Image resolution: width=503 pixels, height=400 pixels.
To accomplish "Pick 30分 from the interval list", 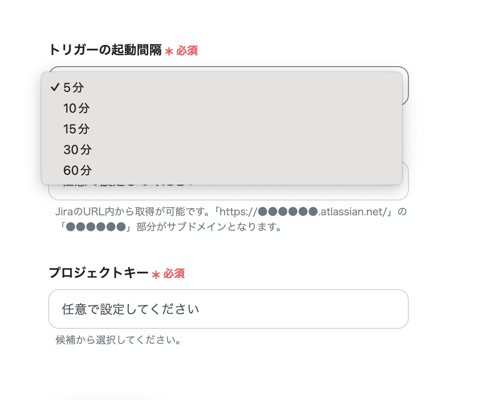I will click(77, 150).
